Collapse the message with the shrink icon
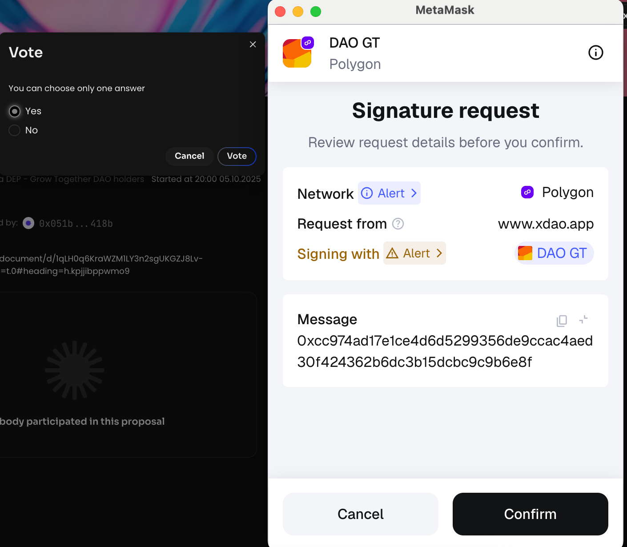Image resolution: width=627 pixels, height=547 pixels. [583, 319]
